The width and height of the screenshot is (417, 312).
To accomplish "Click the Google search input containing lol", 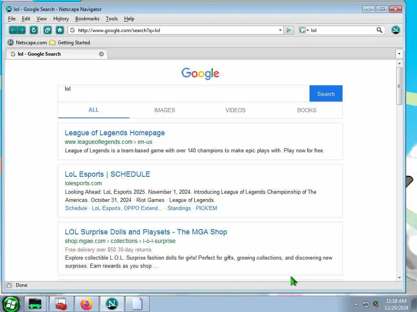I will 184,93.
